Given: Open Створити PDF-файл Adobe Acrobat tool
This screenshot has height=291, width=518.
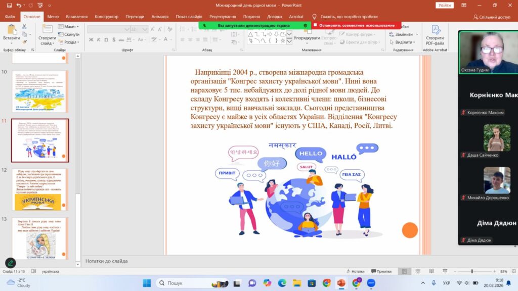Looking at the screenshot, I should [435, 35].
